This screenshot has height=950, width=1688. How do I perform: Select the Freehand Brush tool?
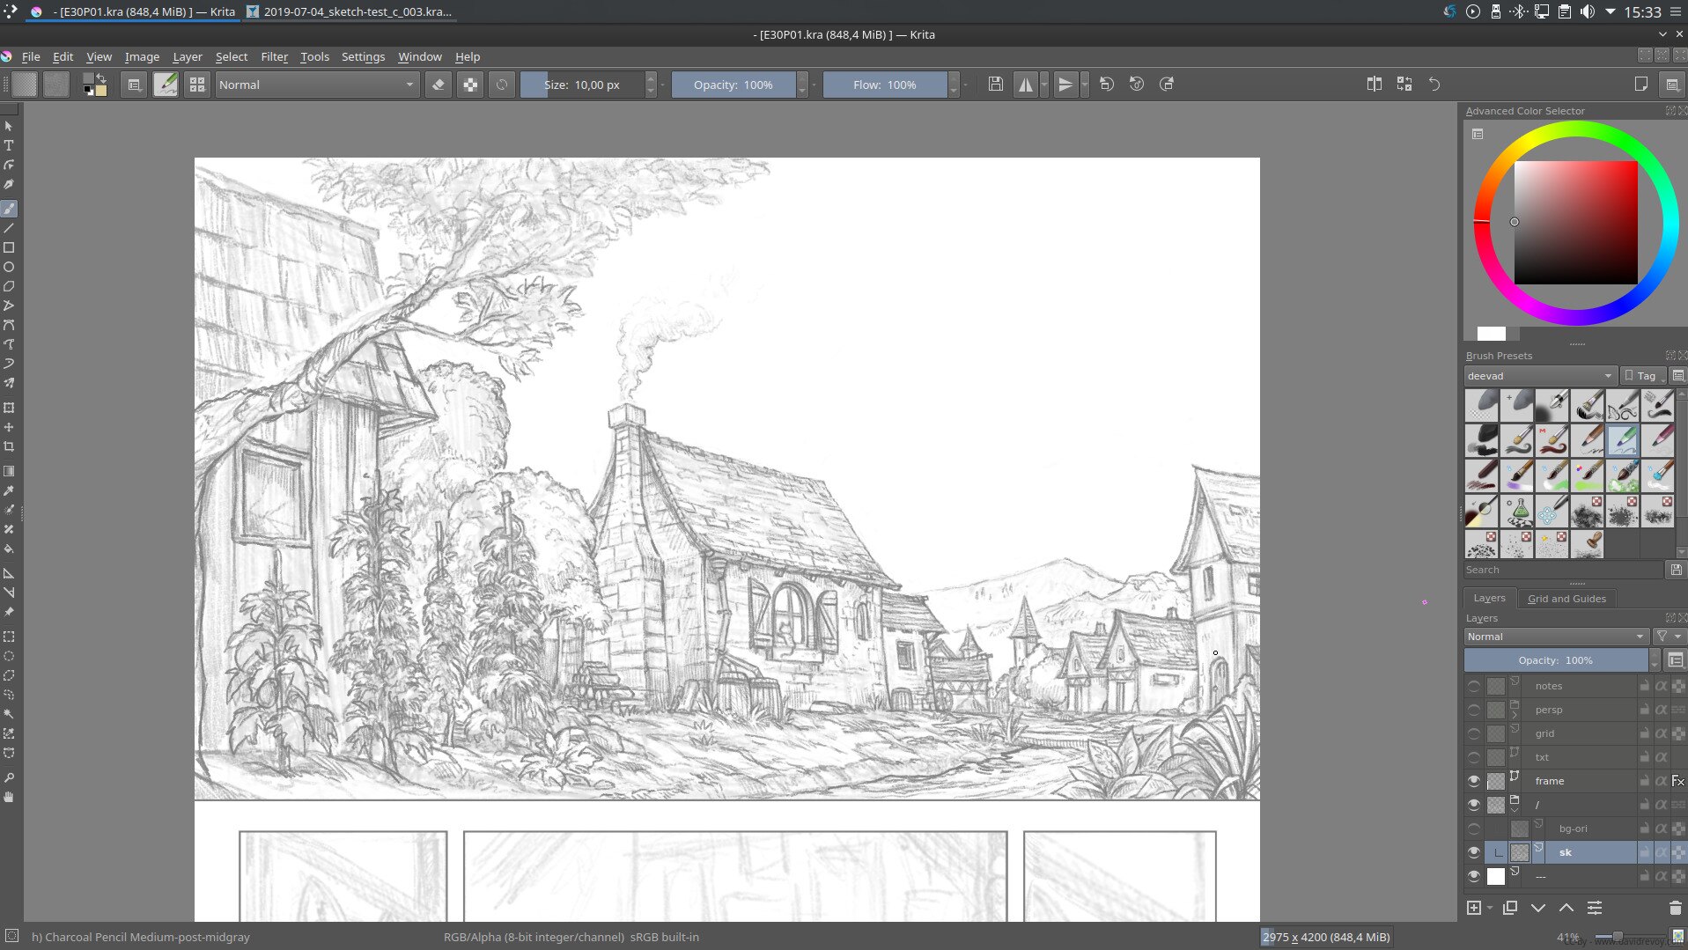9,209
